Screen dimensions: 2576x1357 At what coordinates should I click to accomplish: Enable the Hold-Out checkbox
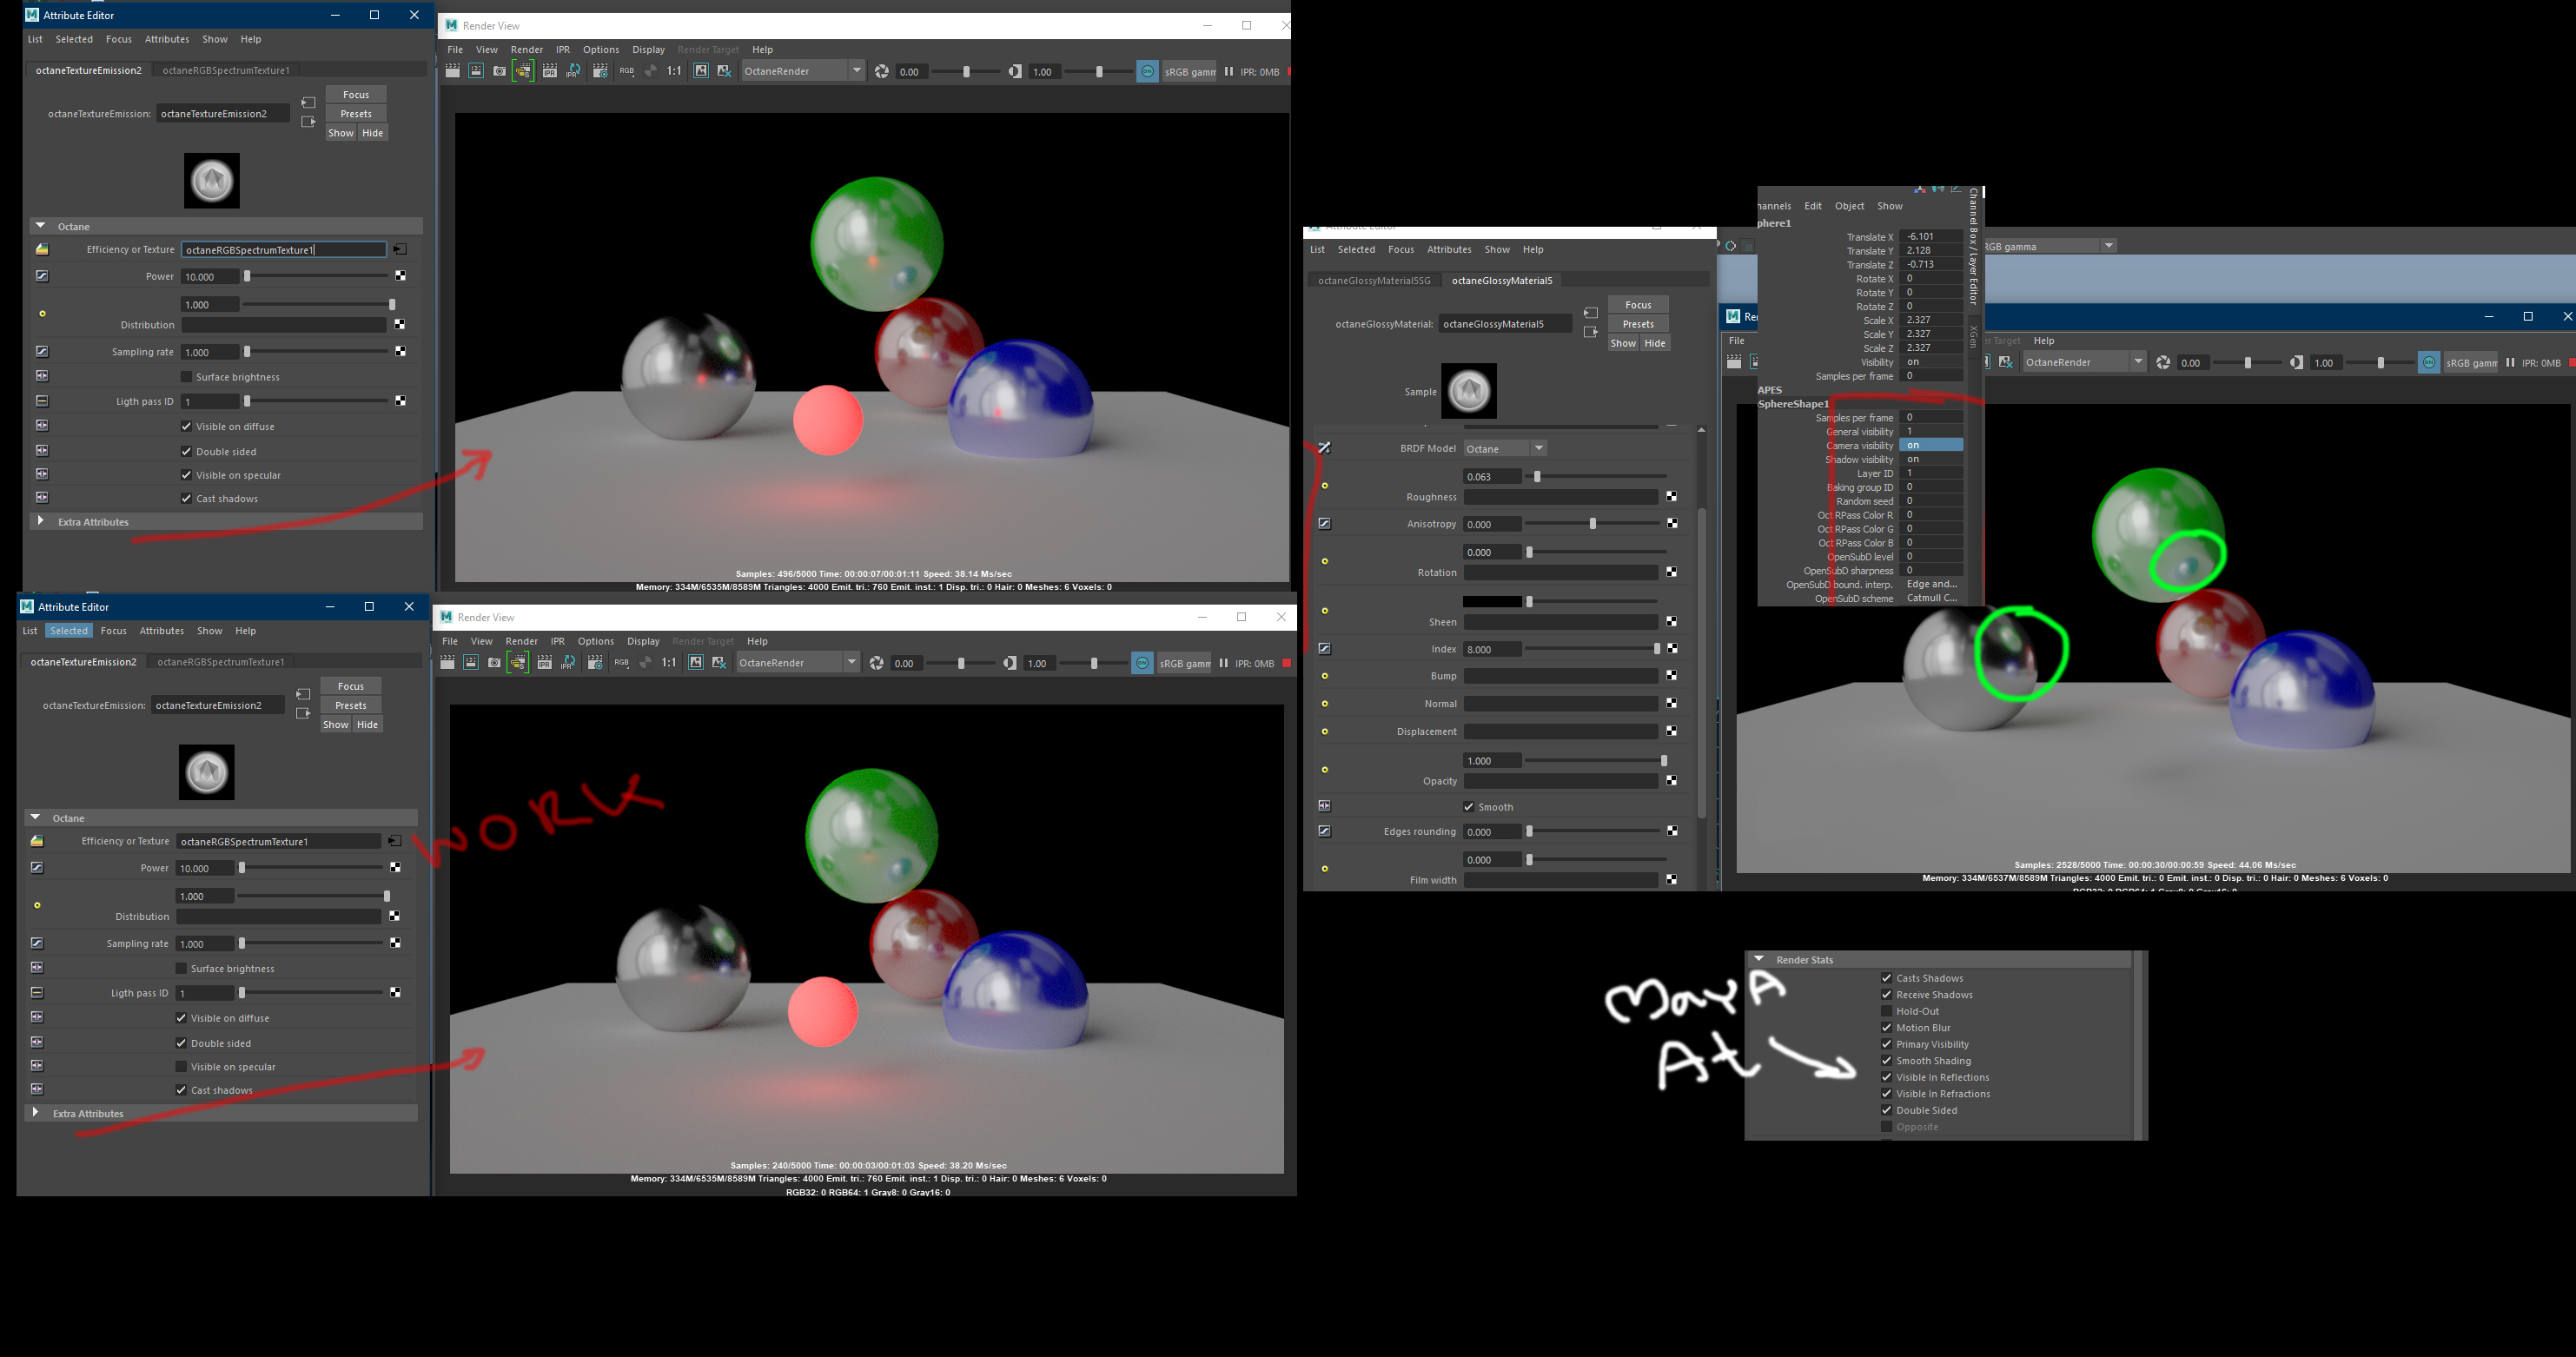point(1886,1011)
